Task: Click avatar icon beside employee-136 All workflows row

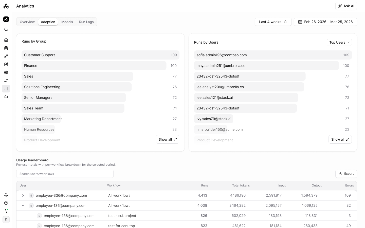Action: [x=31, y=205]
